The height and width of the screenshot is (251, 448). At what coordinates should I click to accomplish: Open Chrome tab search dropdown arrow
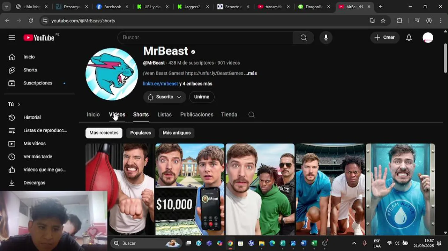[x=7, y=7]
